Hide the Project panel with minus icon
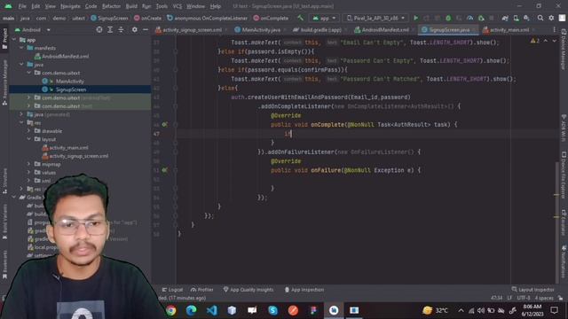The height and width of the screenshot is (319, 568). (x=146, y=29)
